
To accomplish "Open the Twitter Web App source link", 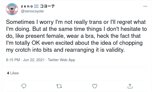I will tap(61, 60).
